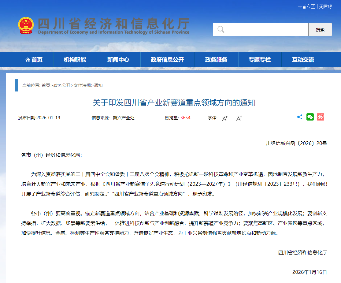Open the 政务服务 navigation menu

(x=217, y=60)
